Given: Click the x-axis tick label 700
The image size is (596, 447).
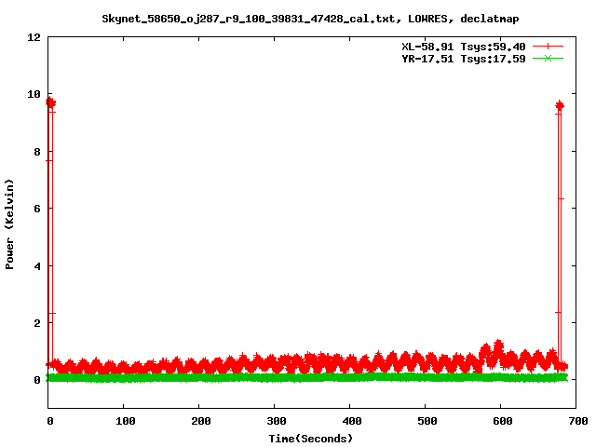Looking at the screenshot, I should point(577,421).
